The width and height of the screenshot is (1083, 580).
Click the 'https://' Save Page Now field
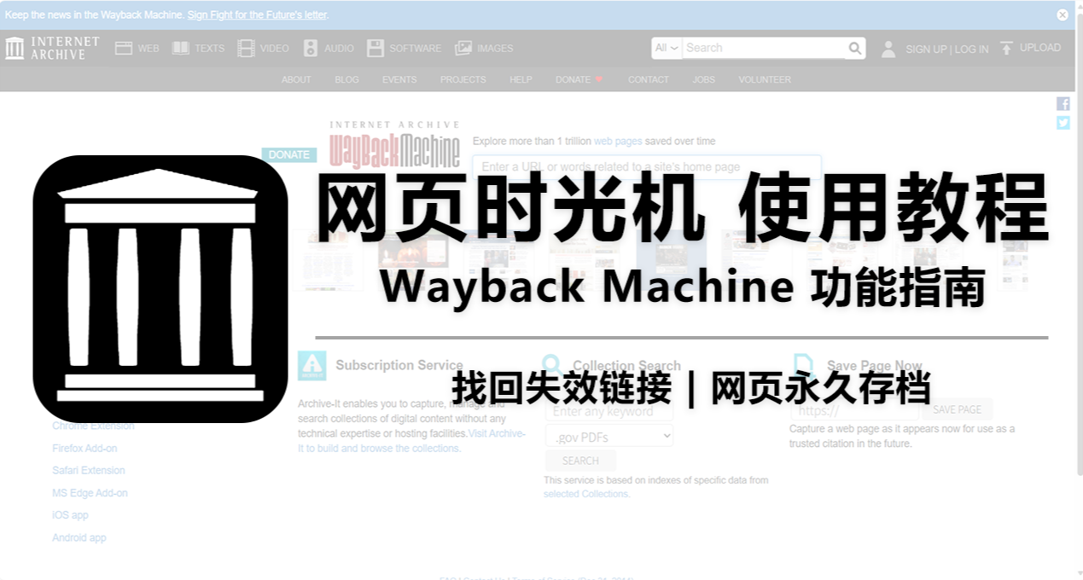(x=853, y=410)
